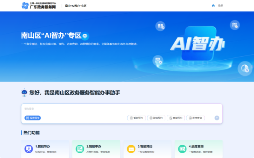Click the blue send arrow button
Viewport: 254px width, 158px height.
tap(217, 118)
